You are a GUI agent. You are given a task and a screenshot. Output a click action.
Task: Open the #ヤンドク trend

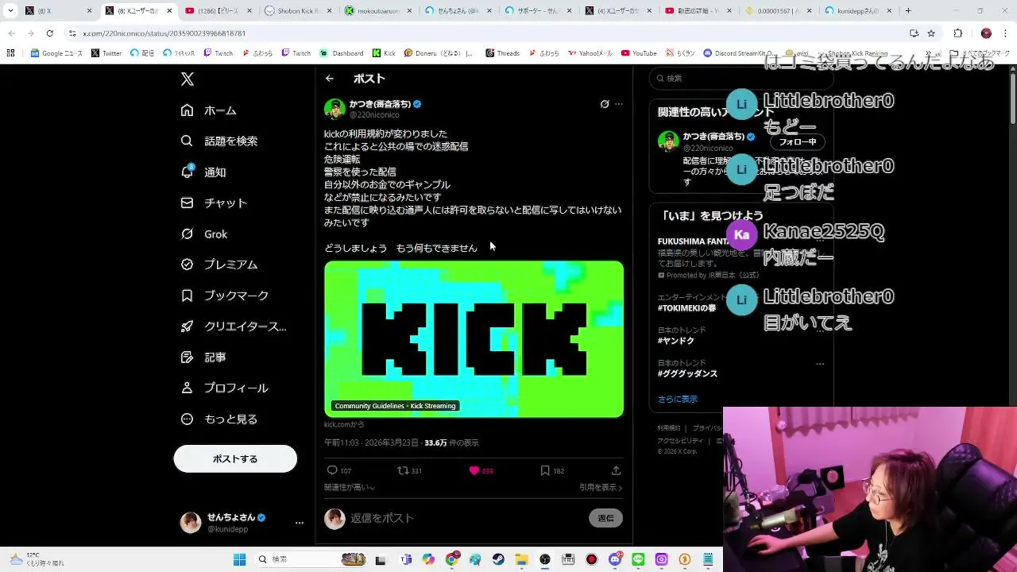676,341
